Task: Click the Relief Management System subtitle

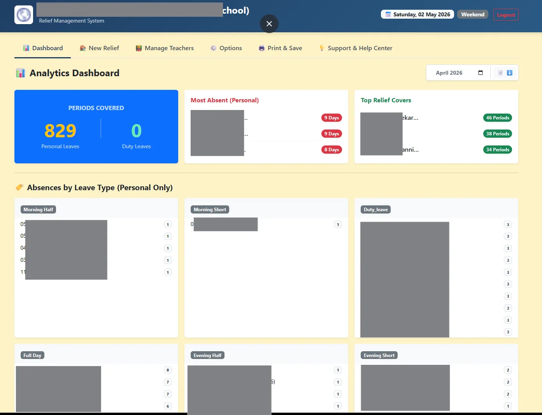Action: pyautogui.click(x=72, y=21)
